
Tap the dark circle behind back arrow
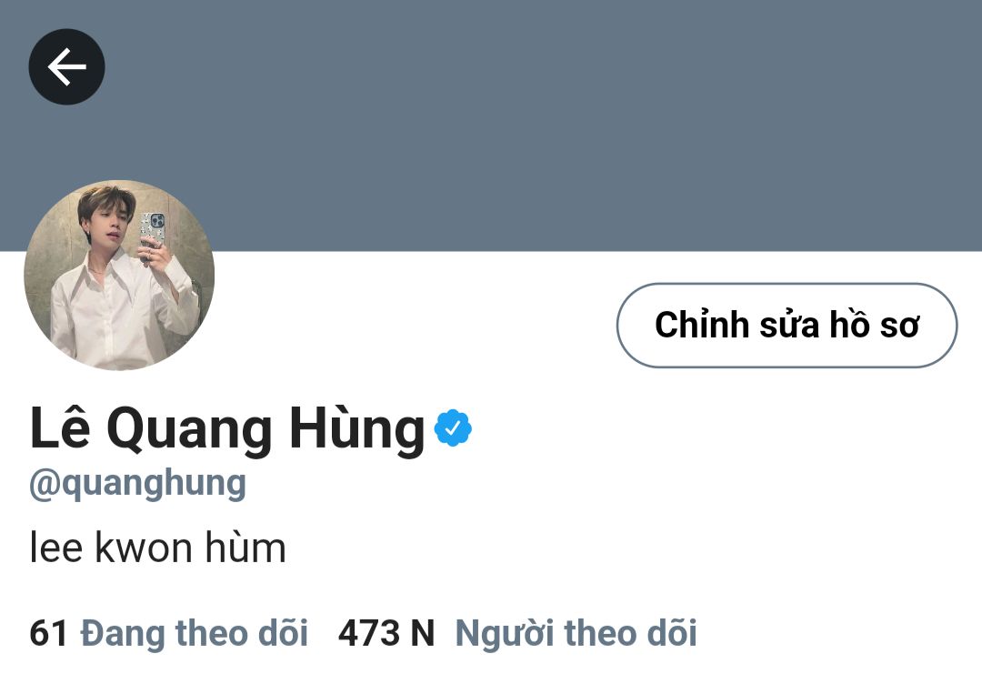[x=66, y=66]
